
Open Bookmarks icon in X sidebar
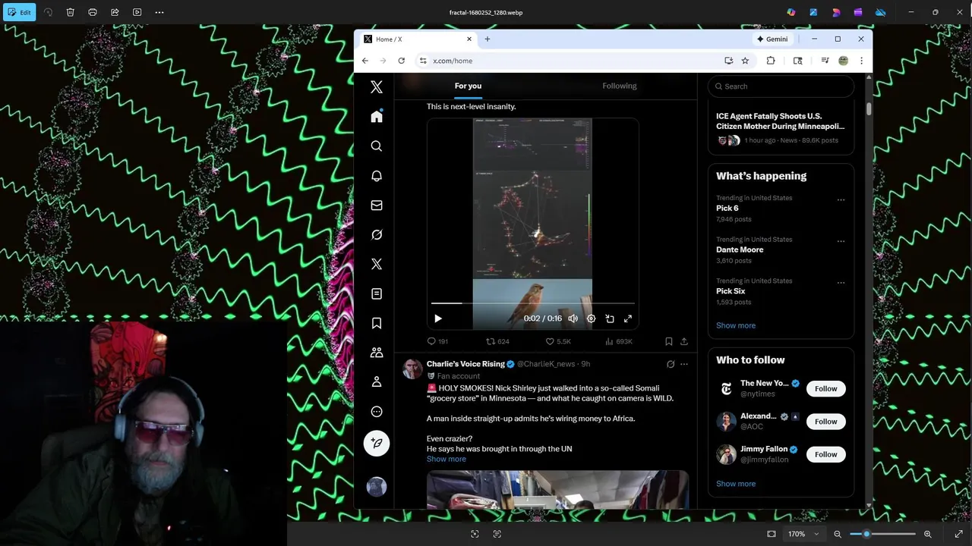377,324
